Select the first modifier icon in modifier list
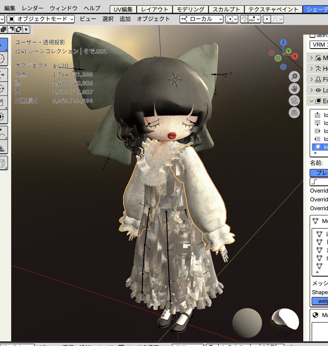328x346 pixels. click(319, 234)
